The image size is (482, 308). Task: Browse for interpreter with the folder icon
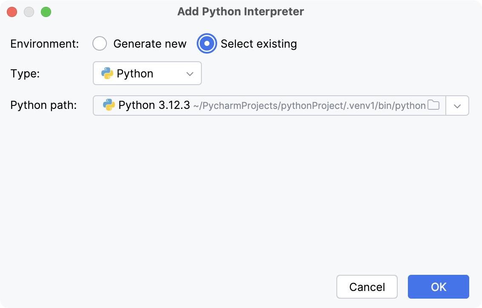click(x=433, y=106)
